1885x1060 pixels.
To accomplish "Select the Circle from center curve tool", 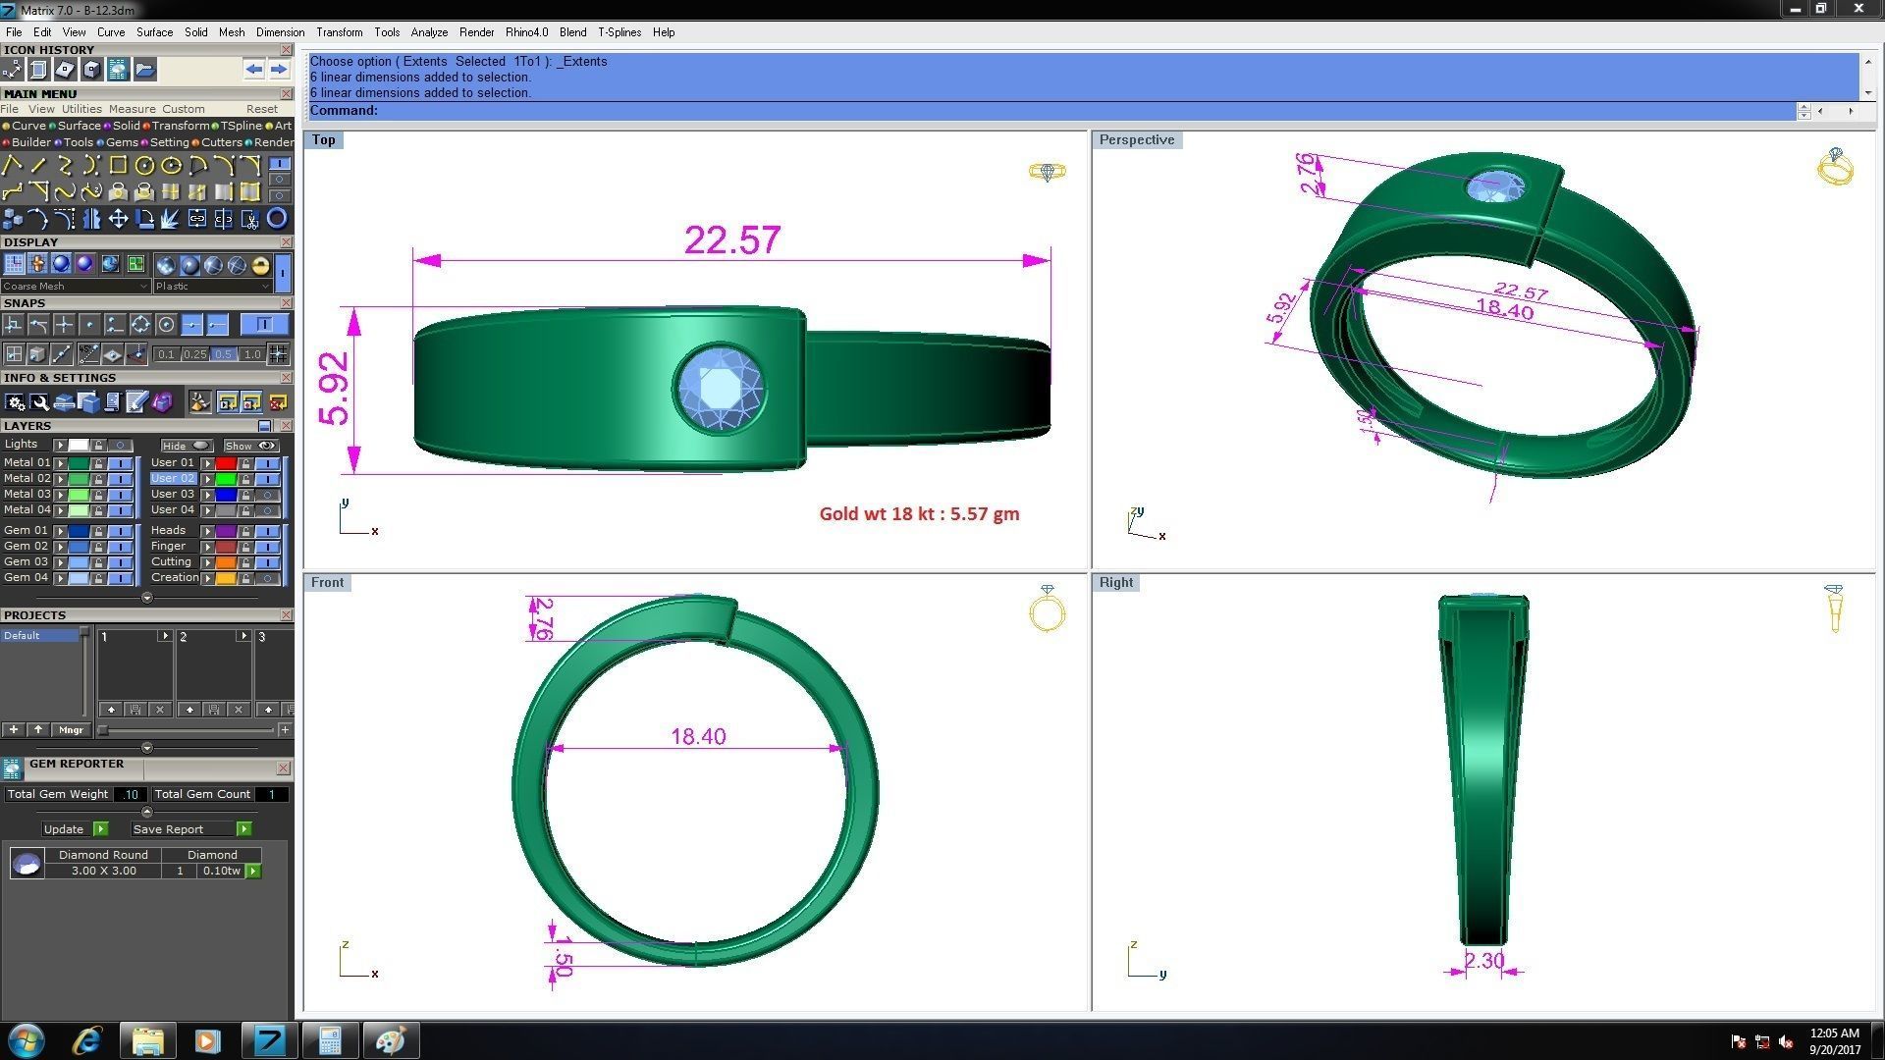I will (144, 166).
